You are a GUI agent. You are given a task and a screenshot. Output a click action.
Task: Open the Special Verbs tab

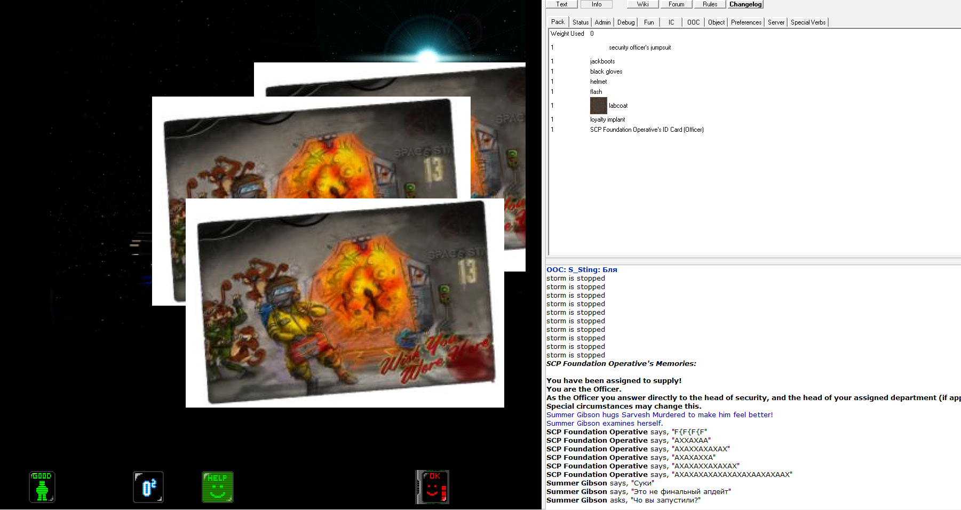[x=808, y=22]
